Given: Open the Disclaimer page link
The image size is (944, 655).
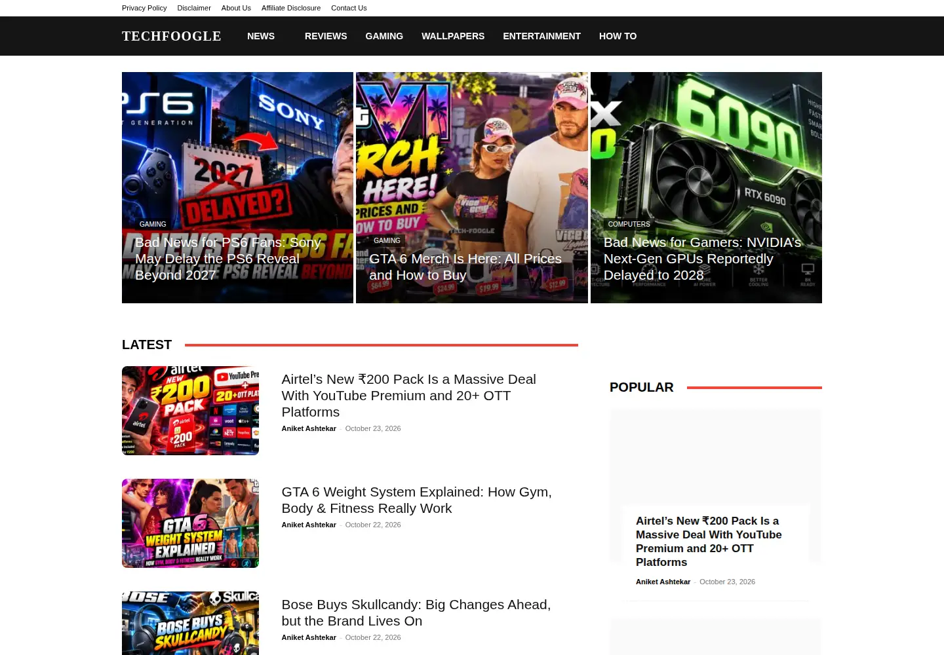Looking at the screenshot, I should click(x=194, y=8).
